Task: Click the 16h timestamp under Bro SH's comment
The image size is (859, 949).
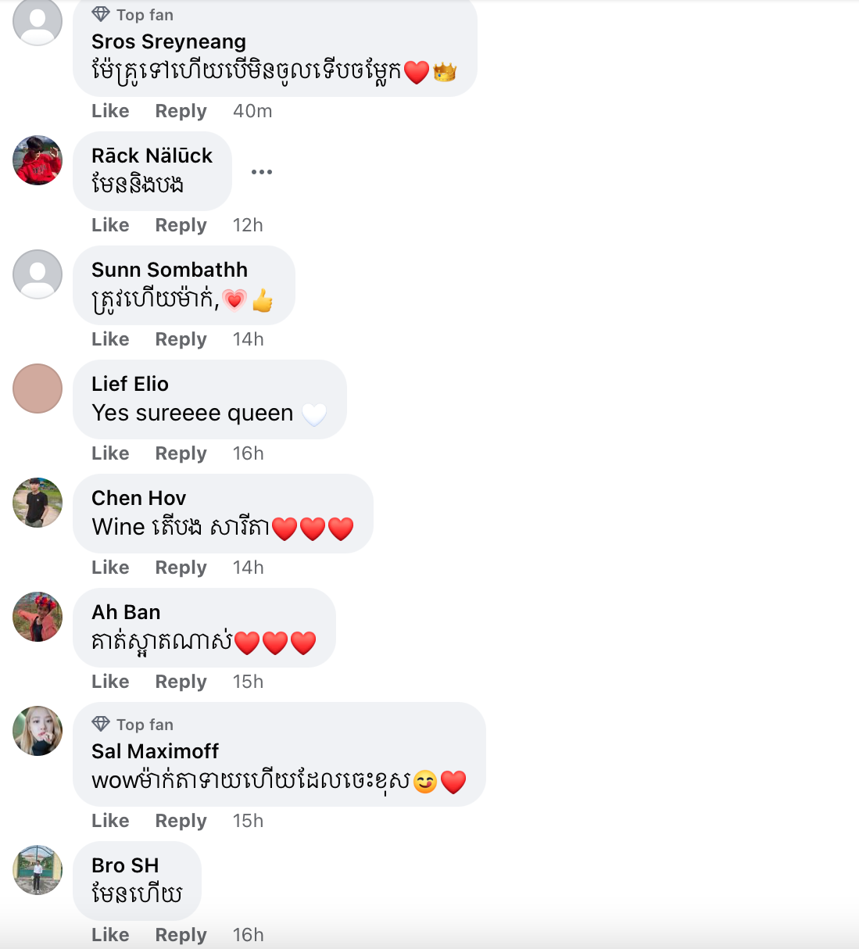Action: point(248,935)
